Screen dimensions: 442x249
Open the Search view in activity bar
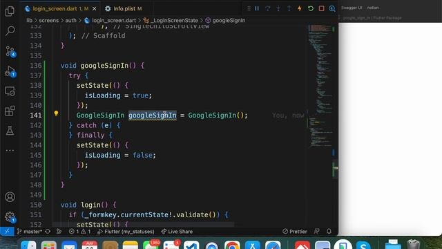coord(10,30)
